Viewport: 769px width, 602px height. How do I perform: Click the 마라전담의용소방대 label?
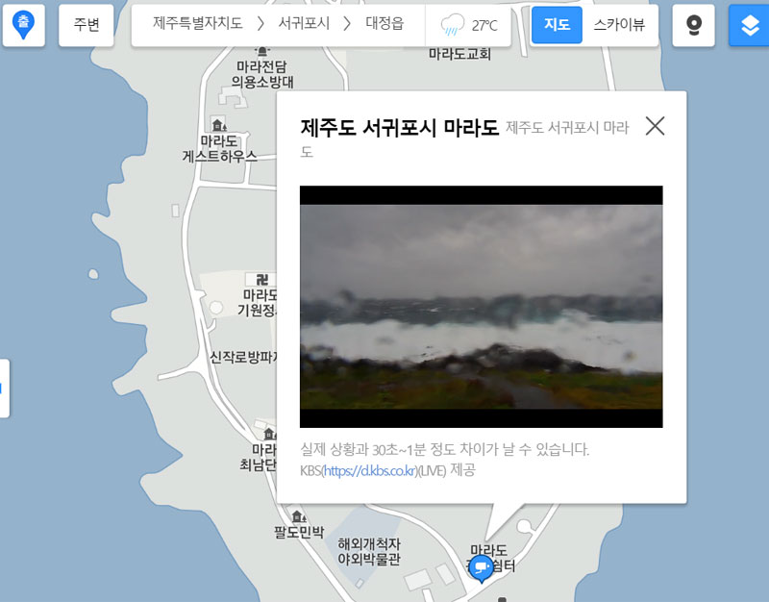[262, 74]
